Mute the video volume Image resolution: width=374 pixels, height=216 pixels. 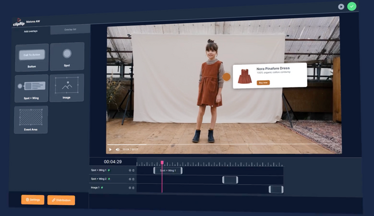[118, 149]
